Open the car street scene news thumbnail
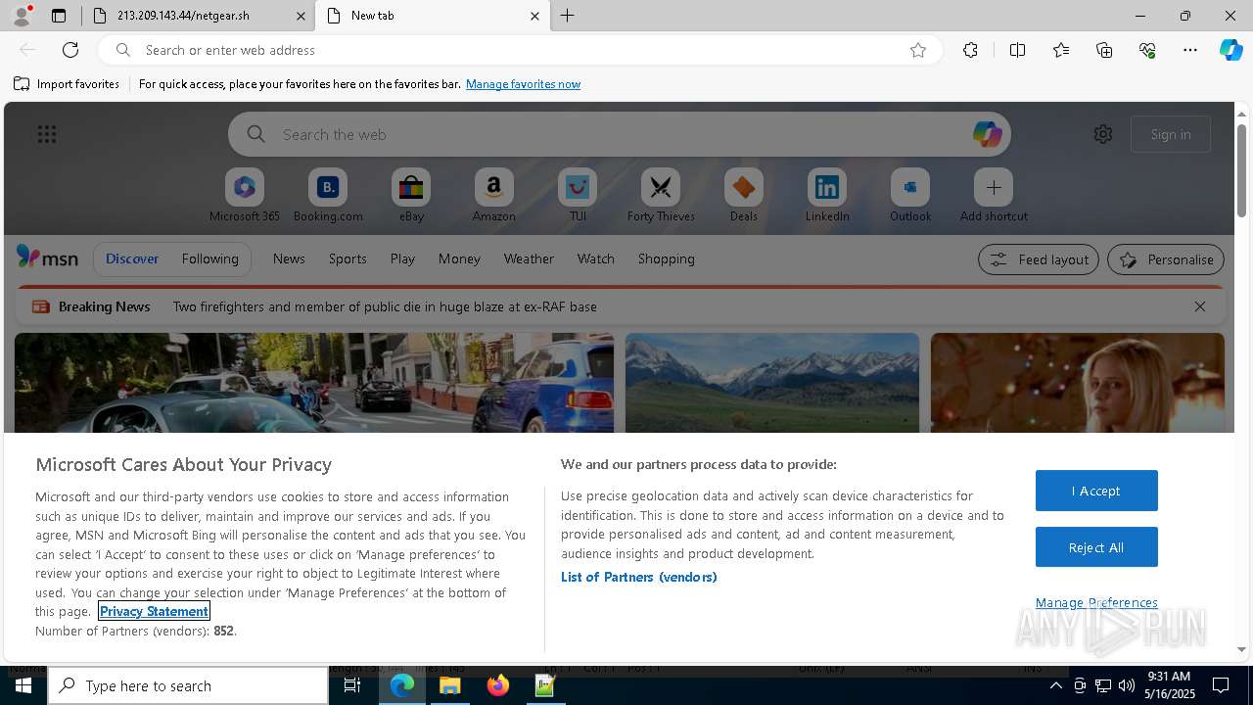 point(314,383)
